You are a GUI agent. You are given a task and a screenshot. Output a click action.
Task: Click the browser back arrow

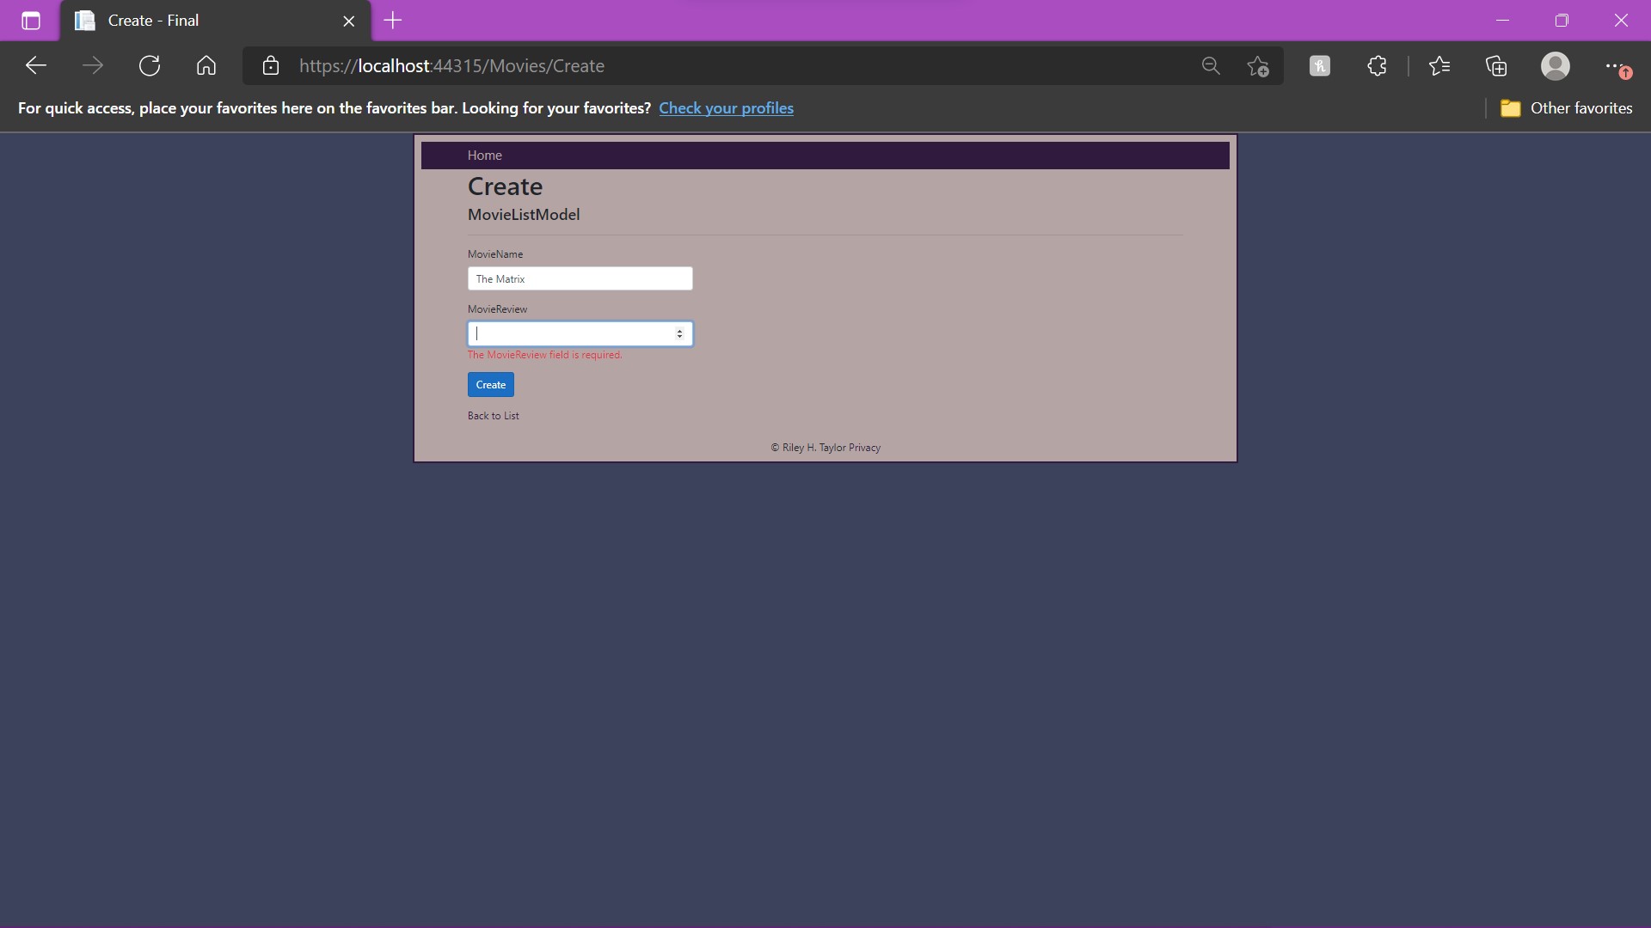click(x=35, y=66)
